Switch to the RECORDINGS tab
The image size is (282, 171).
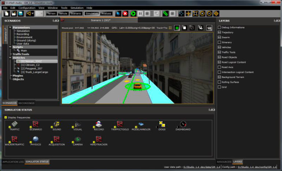click(x=26, y=103)
